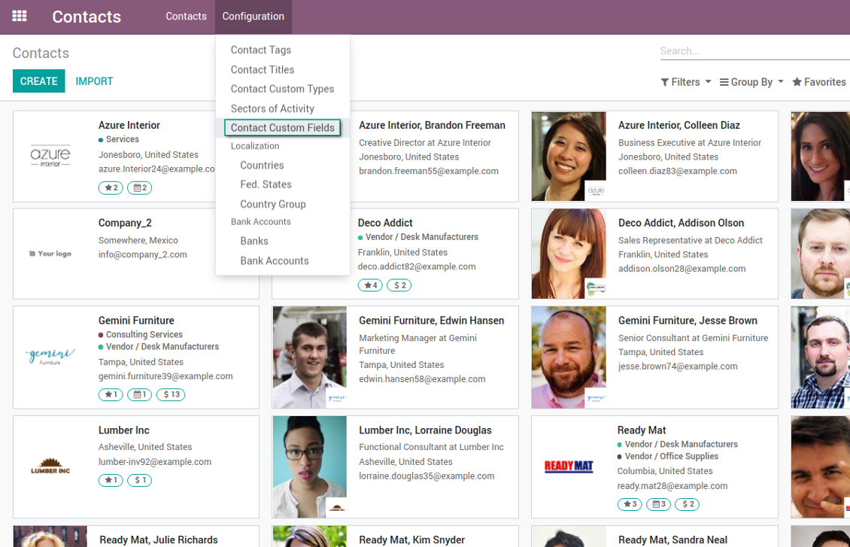This screenshot has width=850, height=547.
Task: Expand the Group By dropdown
Action: (751, 82)
